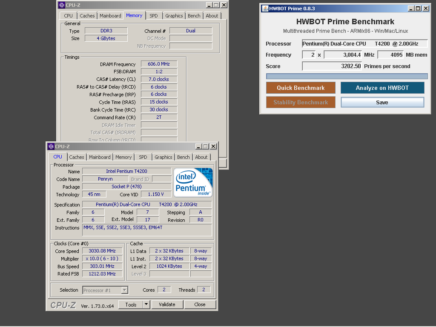Click the Instructions field listing MMX, SSE
Viewport: 436px width, 327px height.
click(147, 230)
